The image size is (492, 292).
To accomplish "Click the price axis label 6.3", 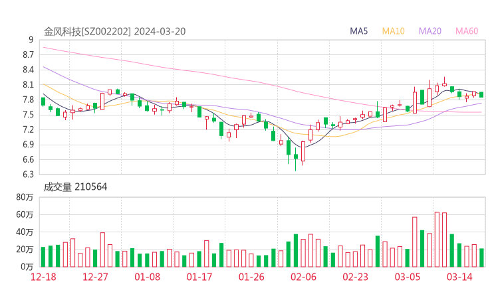I will click(28, 174).
